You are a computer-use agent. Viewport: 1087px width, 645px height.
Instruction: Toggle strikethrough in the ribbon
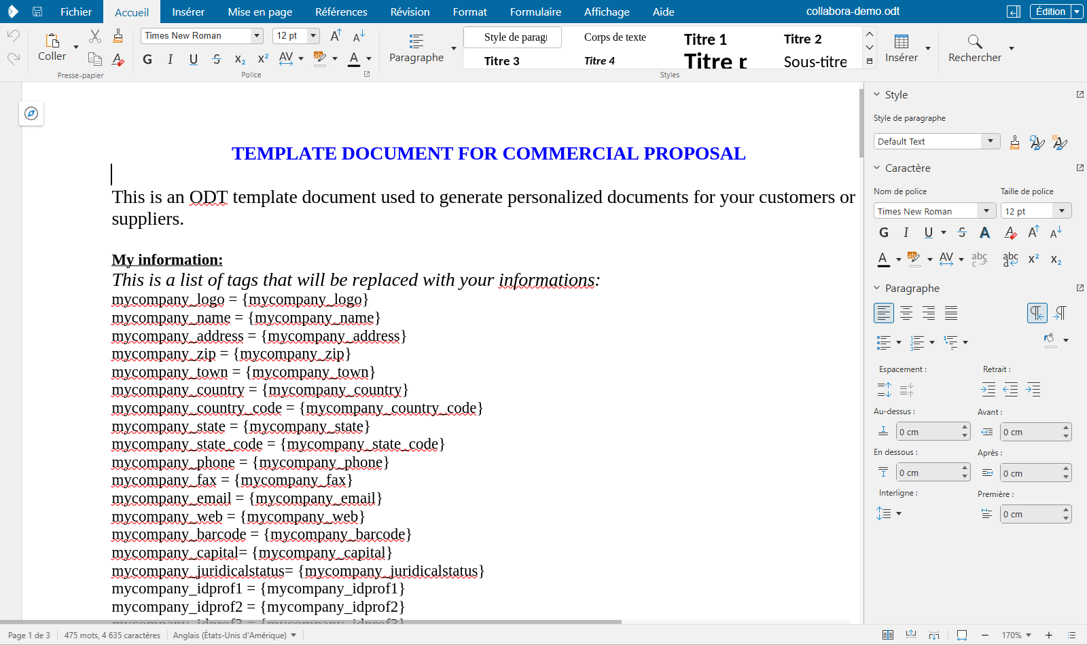coord(217,59)
